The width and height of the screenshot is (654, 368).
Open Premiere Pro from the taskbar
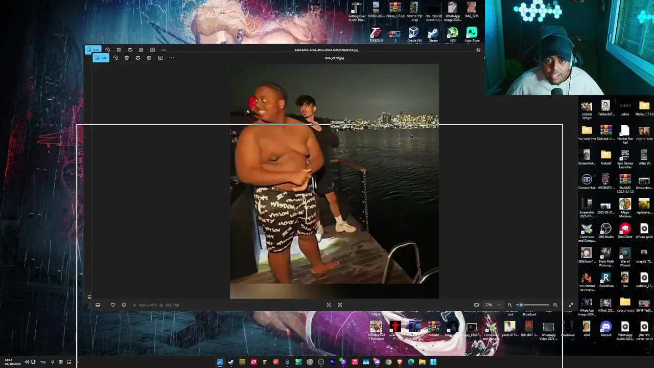(332, 362)
